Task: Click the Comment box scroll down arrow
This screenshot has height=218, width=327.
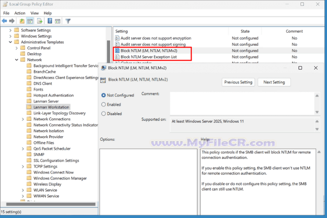Action: click(317, 112)
